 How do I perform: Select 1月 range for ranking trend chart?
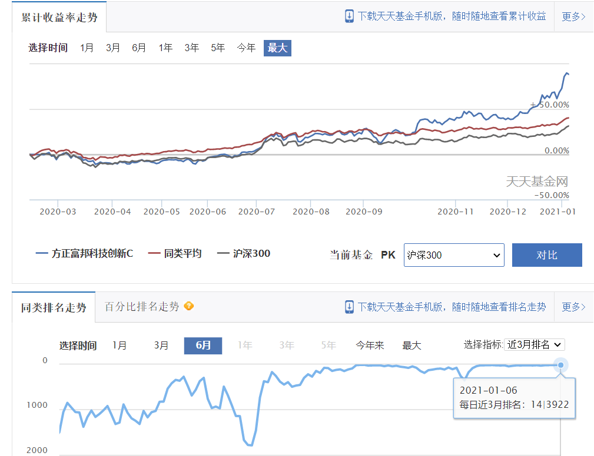click(x=120, y=345)
